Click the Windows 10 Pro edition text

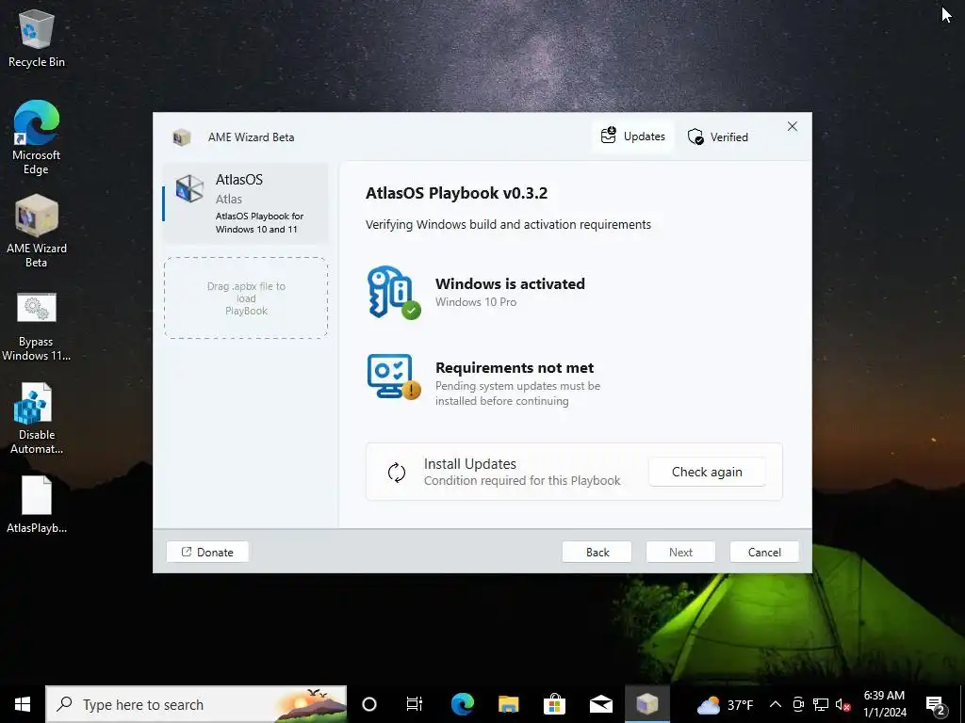tap(476, 302)
